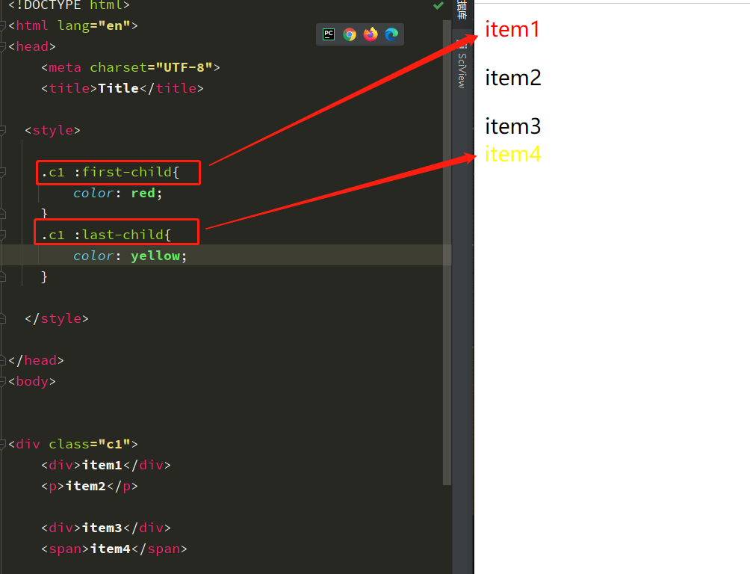Open the page in Firefox browser

(371, 34)
